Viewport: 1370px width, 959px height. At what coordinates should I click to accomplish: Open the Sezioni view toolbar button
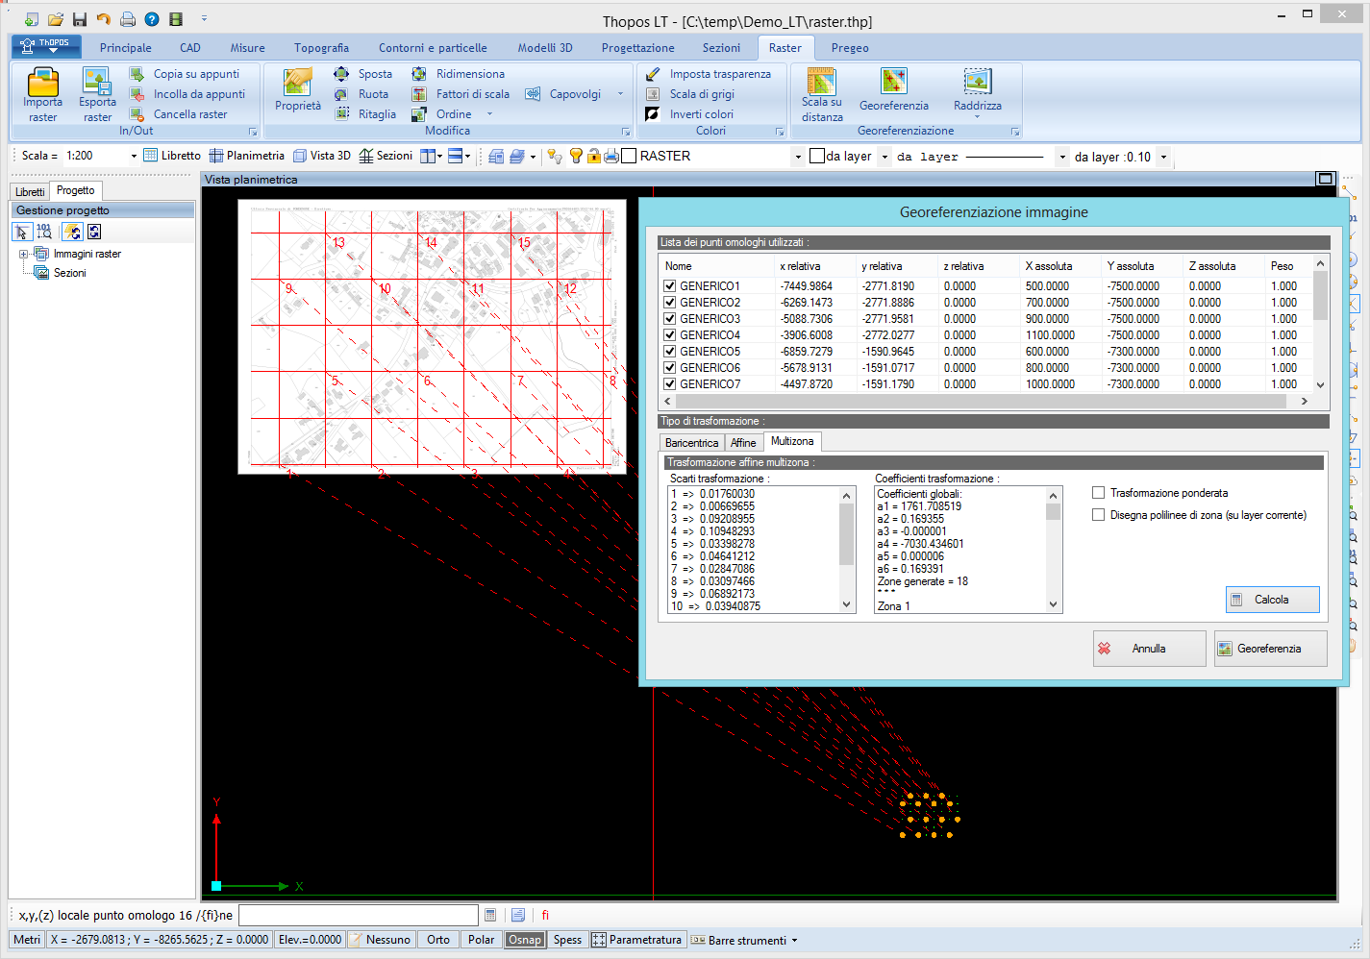click(386, 156)
